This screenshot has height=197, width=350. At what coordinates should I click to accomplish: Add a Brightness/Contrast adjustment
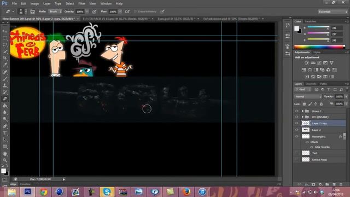[x=307, y=63]
